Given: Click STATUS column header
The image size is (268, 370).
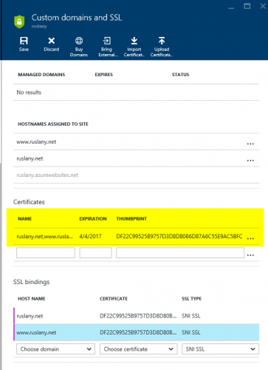Looking at the screenshot, I should click(x=180, y=75).
